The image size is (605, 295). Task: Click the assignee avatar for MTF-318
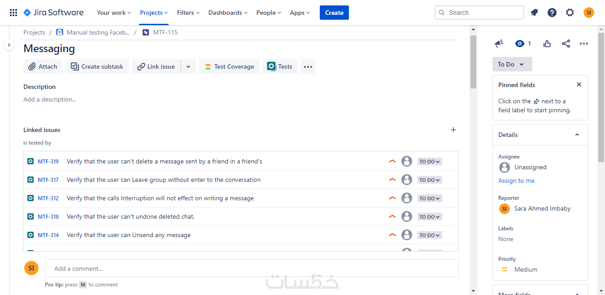407,216
